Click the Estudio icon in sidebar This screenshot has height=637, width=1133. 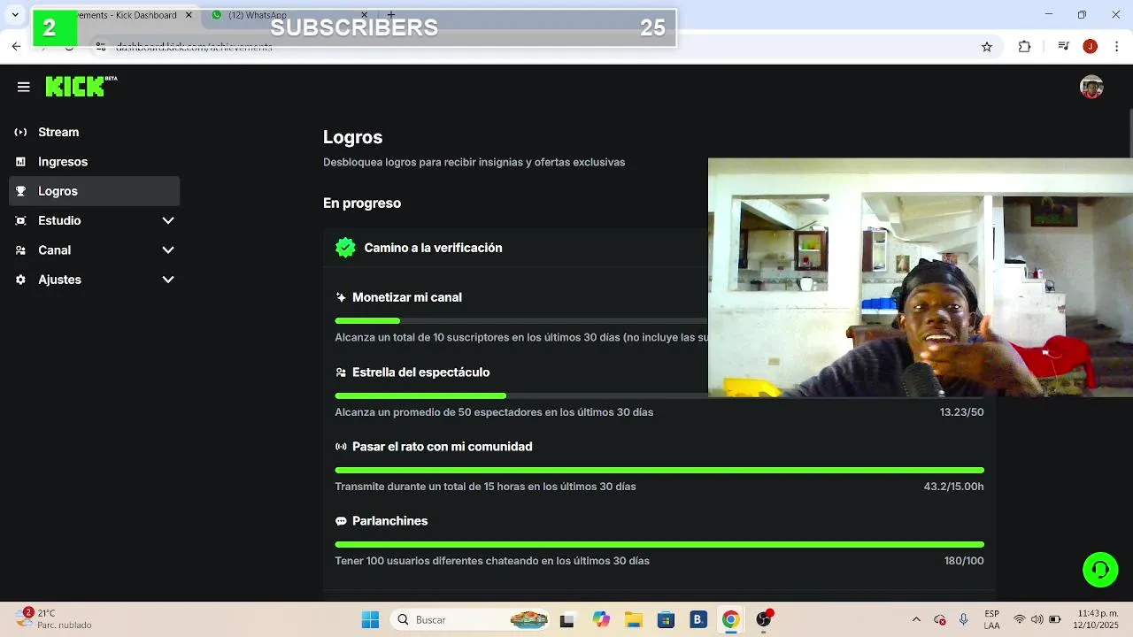coord(20,220)
